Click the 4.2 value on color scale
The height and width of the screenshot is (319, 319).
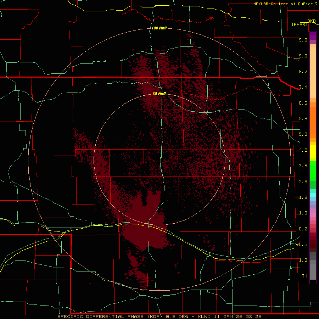(x=303, y=150)
